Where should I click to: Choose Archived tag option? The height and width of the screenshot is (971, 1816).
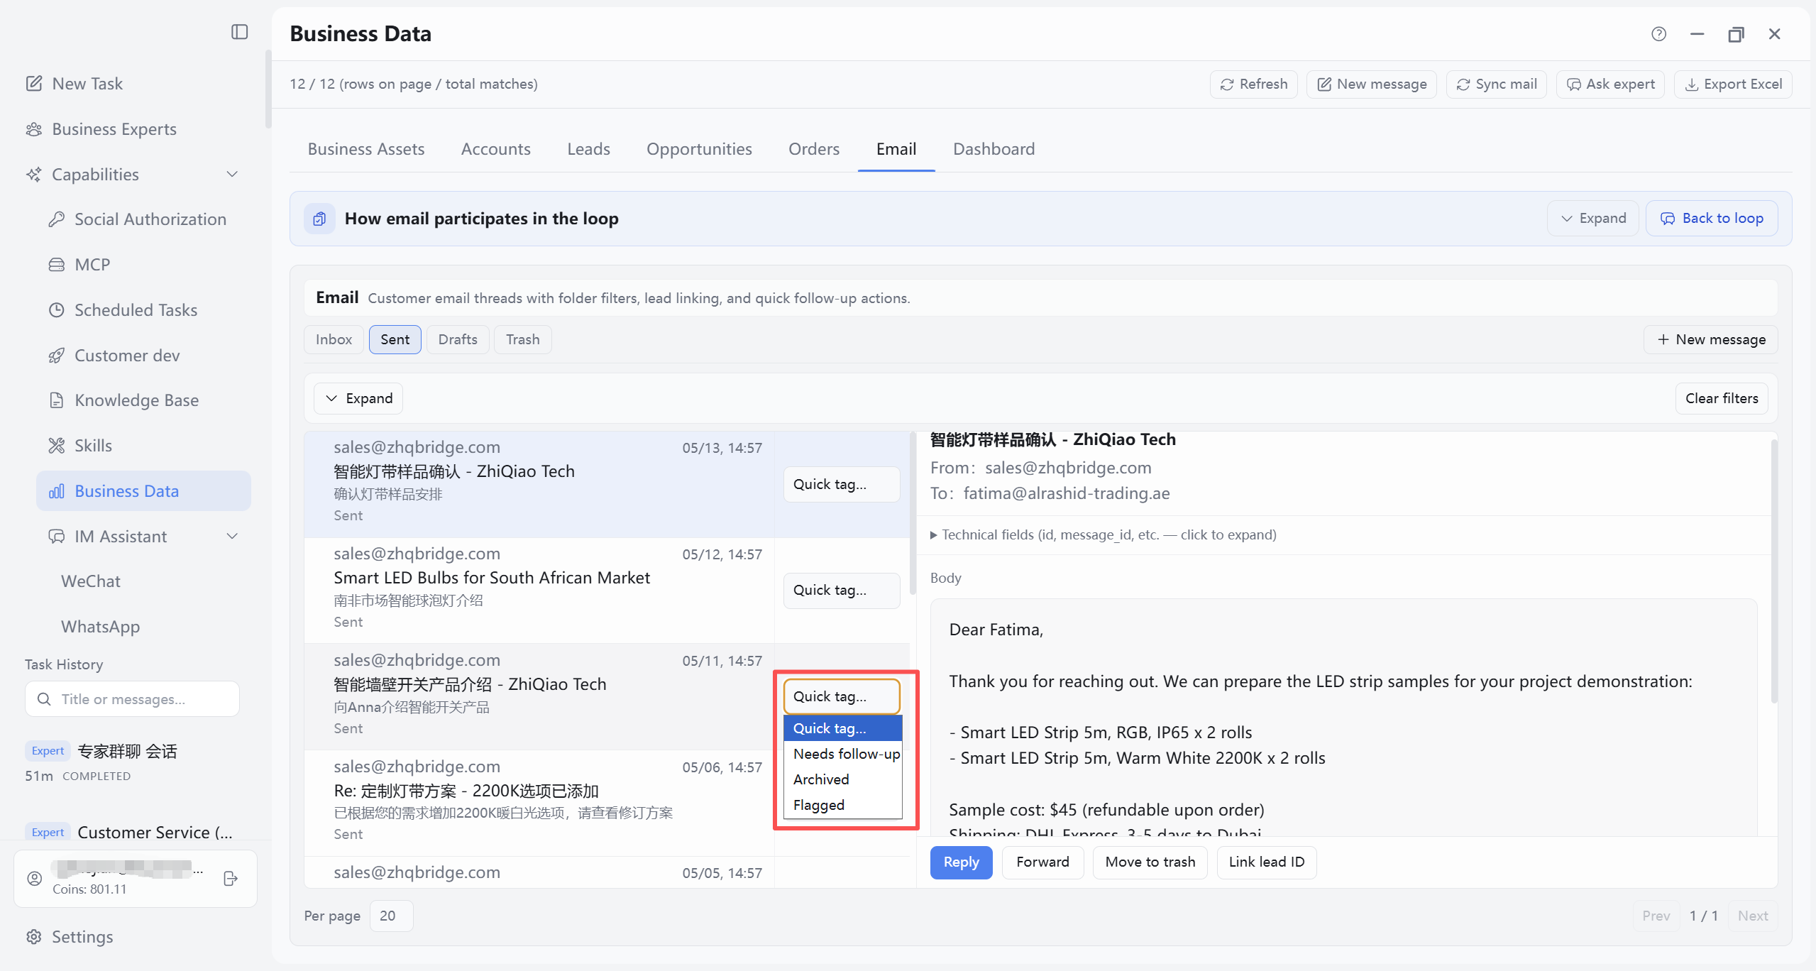[842, 779]
